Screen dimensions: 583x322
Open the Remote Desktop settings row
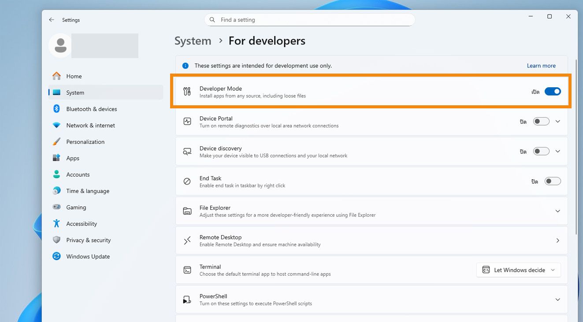point(371,241)
